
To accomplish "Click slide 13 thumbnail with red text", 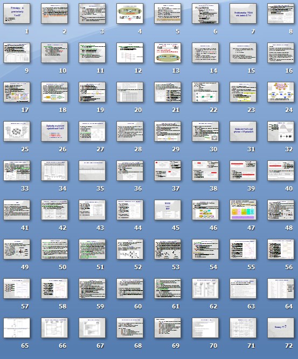I will pos(168,53).
